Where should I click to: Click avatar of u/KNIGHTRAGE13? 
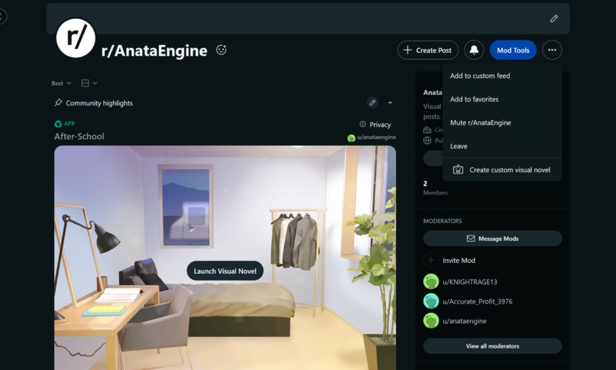[431, 281]
